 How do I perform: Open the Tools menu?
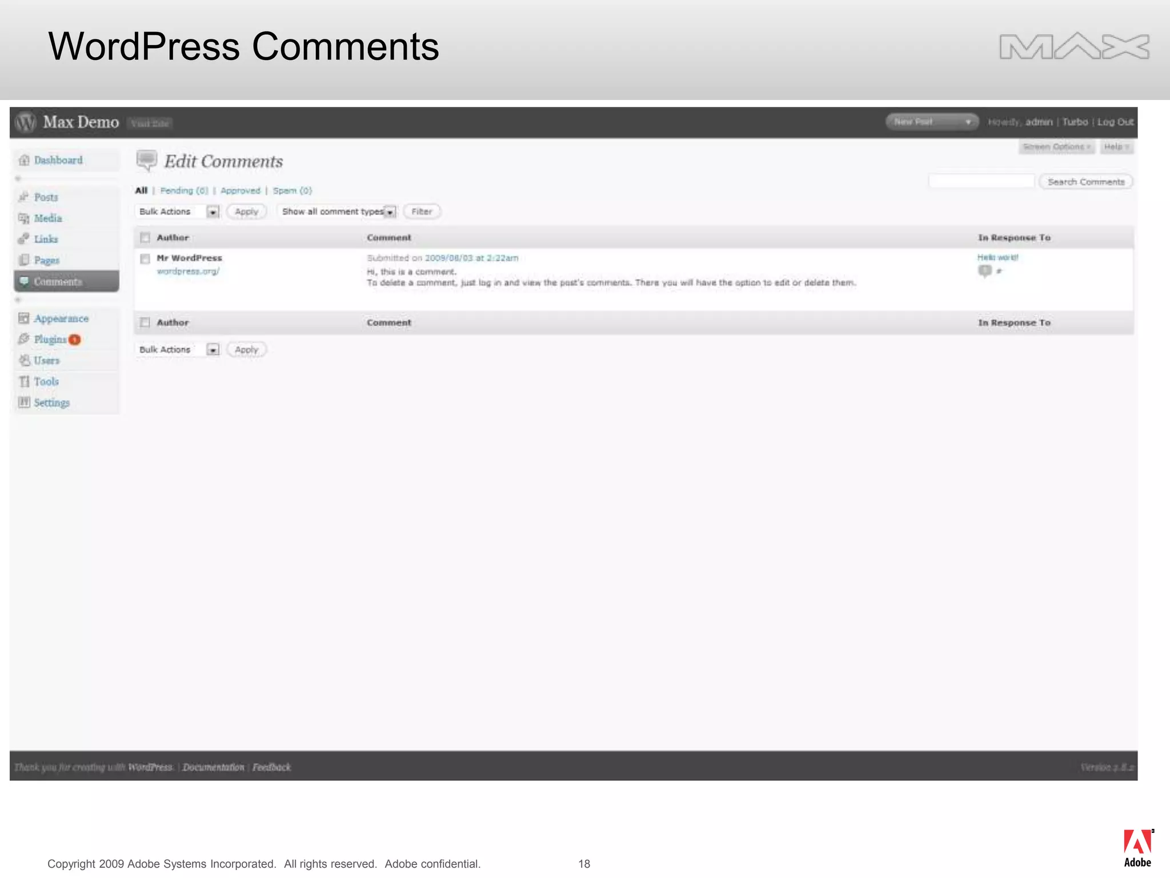[x=46, y=381]
